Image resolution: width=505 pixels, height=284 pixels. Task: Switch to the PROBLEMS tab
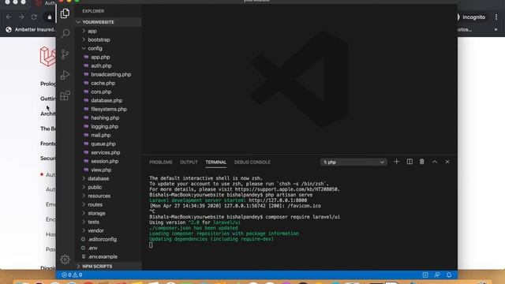pyautogui.click(x=161, y=163)
